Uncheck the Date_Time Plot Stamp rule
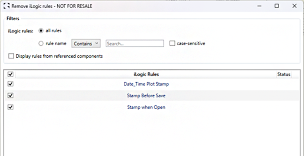 tap(10, 84)
